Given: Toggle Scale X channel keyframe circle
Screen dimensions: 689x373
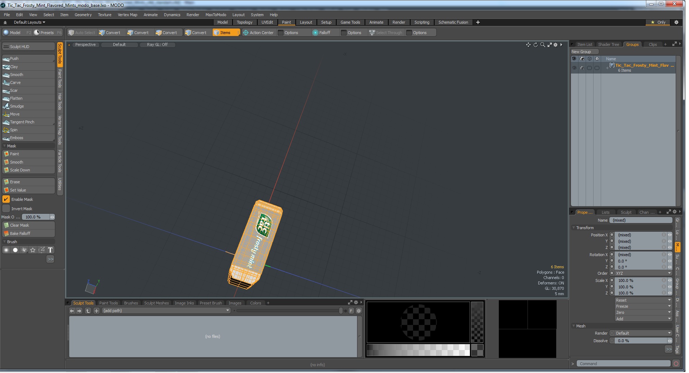Looking at the screenshot, I should point(612,280).
